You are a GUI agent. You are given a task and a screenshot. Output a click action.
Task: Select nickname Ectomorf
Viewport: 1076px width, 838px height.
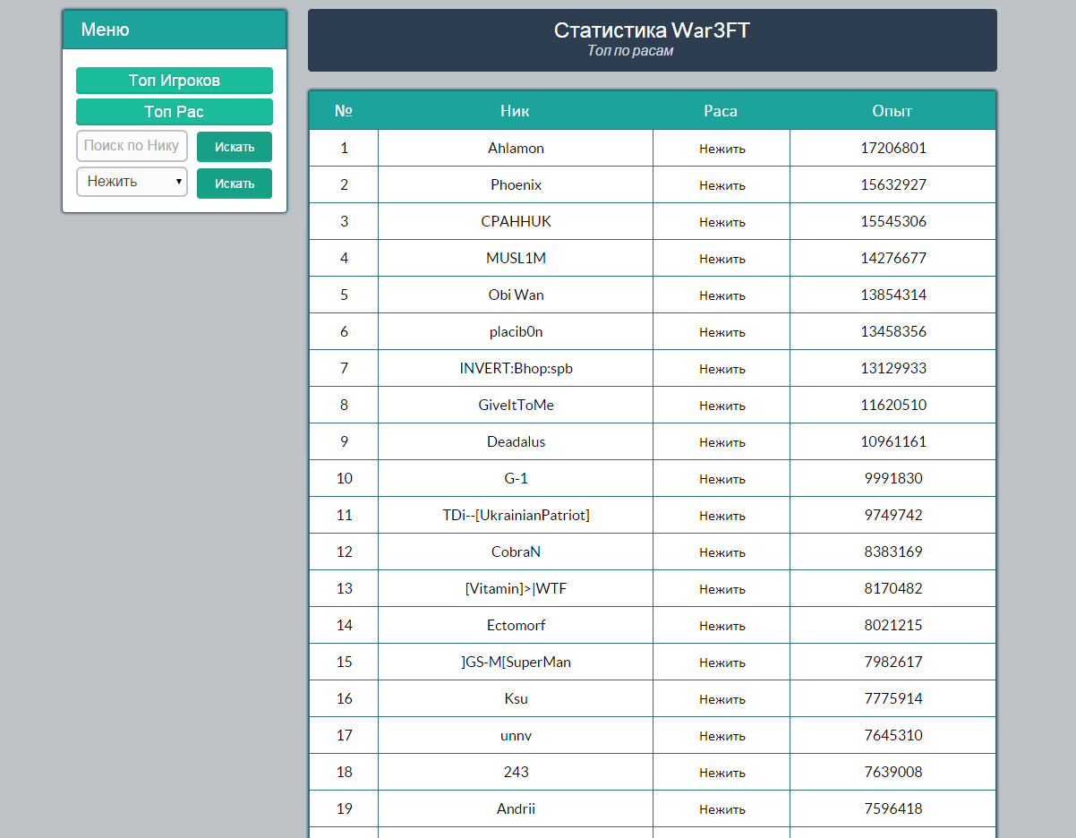(x=516, y=626)
